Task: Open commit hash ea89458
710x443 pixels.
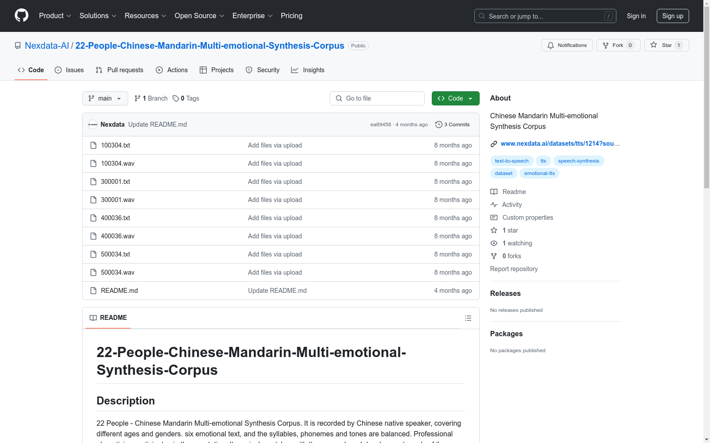Action: coord(381,124)
